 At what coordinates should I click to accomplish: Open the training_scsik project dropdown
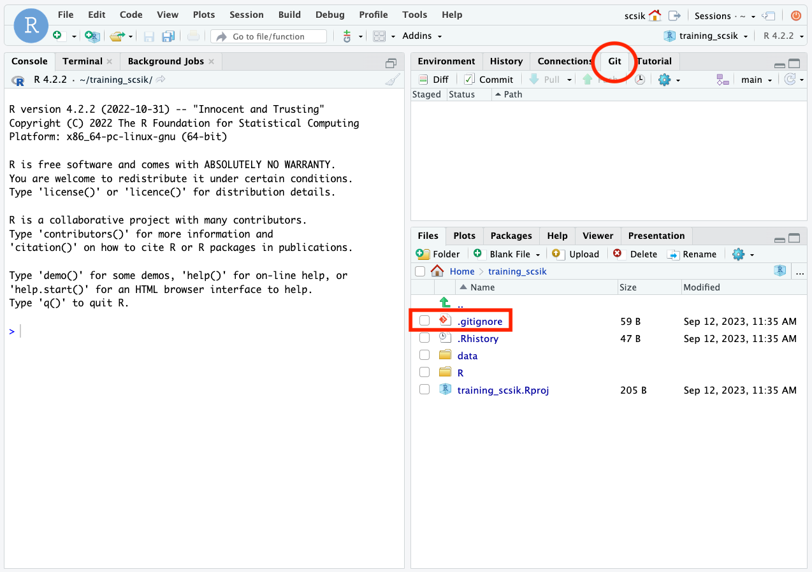706,36
